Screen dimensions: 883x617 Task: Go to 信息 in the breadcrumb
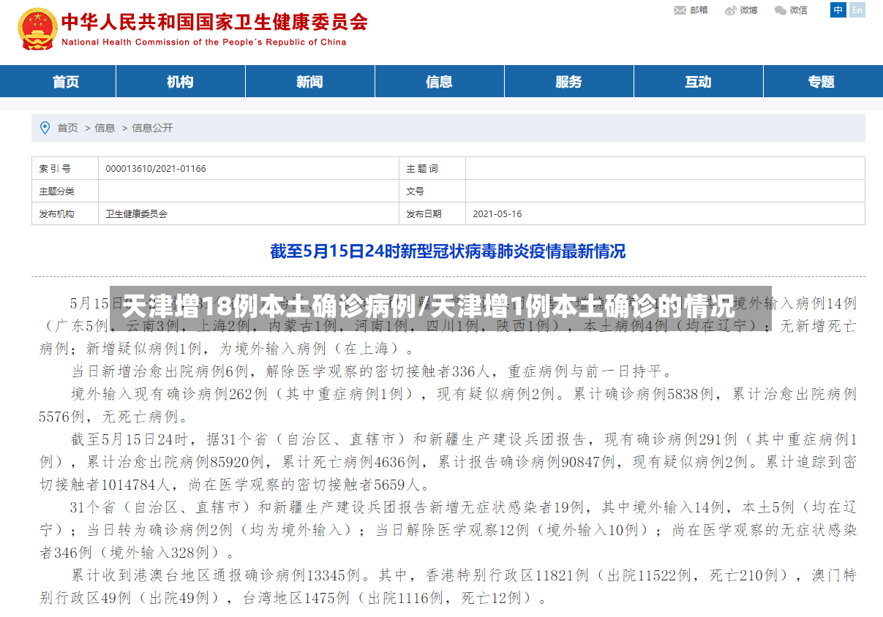(105, 128)
